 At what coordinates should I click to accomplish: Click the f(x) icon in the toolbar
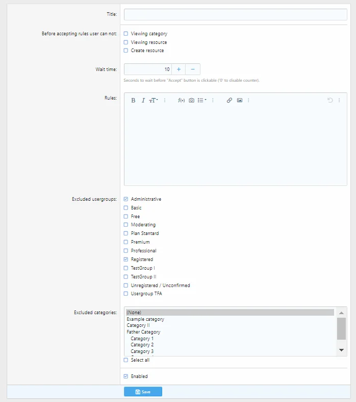[181, 101]
